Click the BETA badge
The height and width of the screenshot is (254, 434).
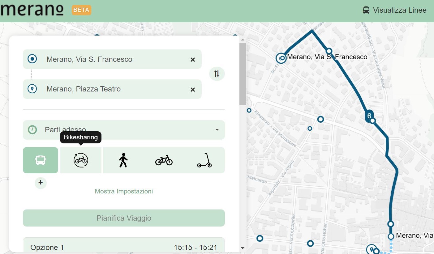(x=81, y=10)
